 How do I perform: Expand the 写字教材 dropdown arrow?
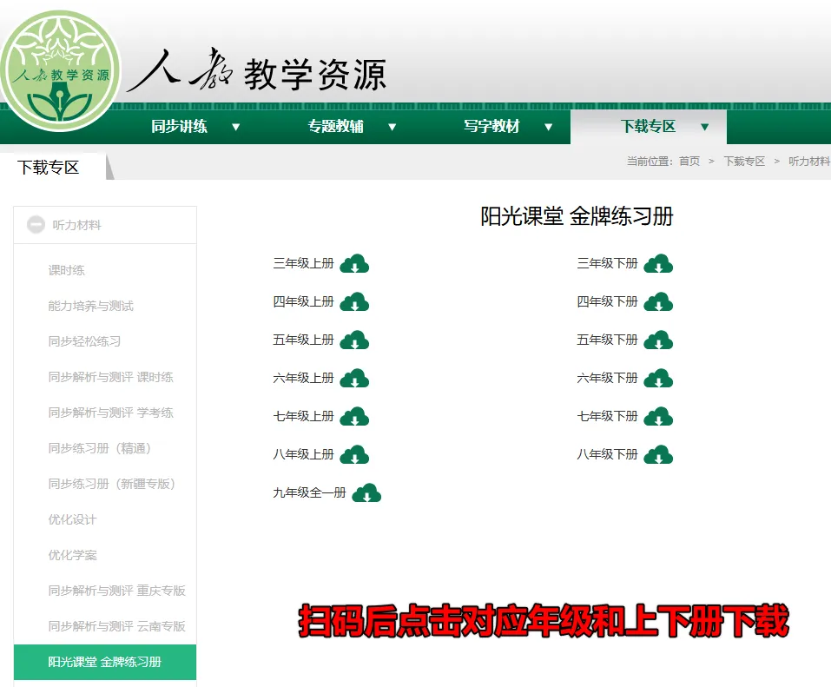click(x=549, y=127)
